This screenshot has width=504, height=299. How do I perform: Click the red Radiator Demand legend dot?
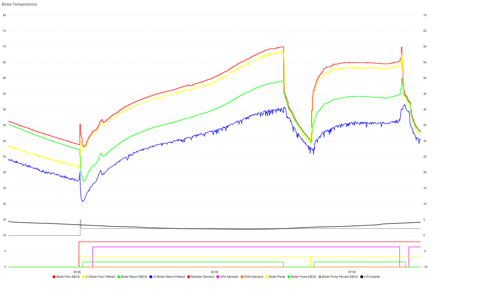click(189, 277)
